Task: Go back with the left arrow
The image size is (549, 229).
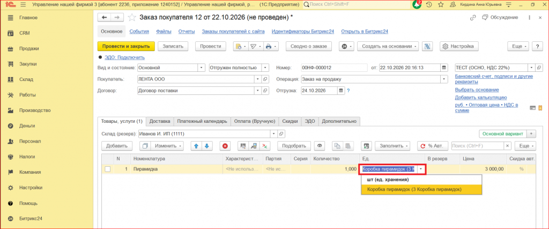Action: [x=104, y=17]
